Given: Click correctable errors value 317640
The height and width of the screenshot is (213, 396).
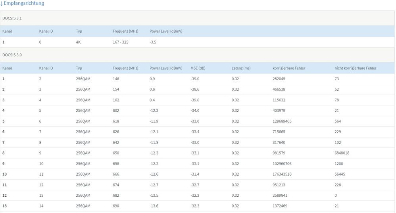Looking at the screenshot, I should (x=279, y=142).
